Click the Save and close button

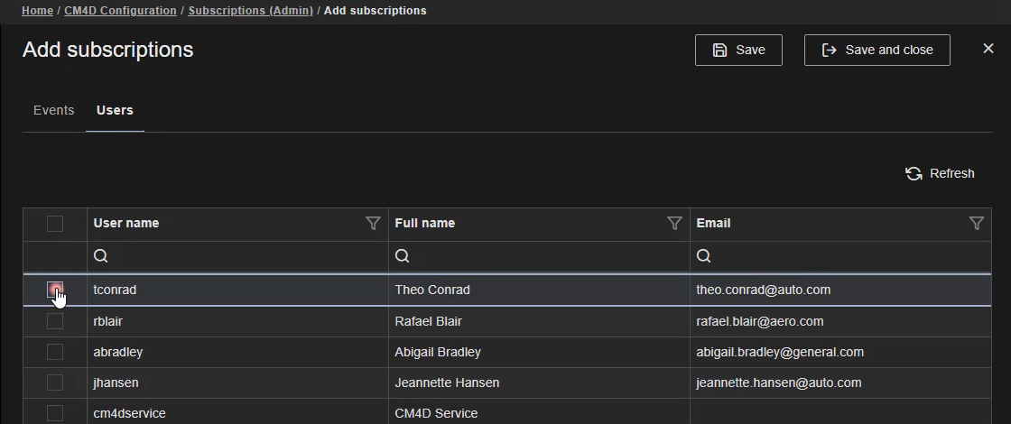click(x=877, y=51)
